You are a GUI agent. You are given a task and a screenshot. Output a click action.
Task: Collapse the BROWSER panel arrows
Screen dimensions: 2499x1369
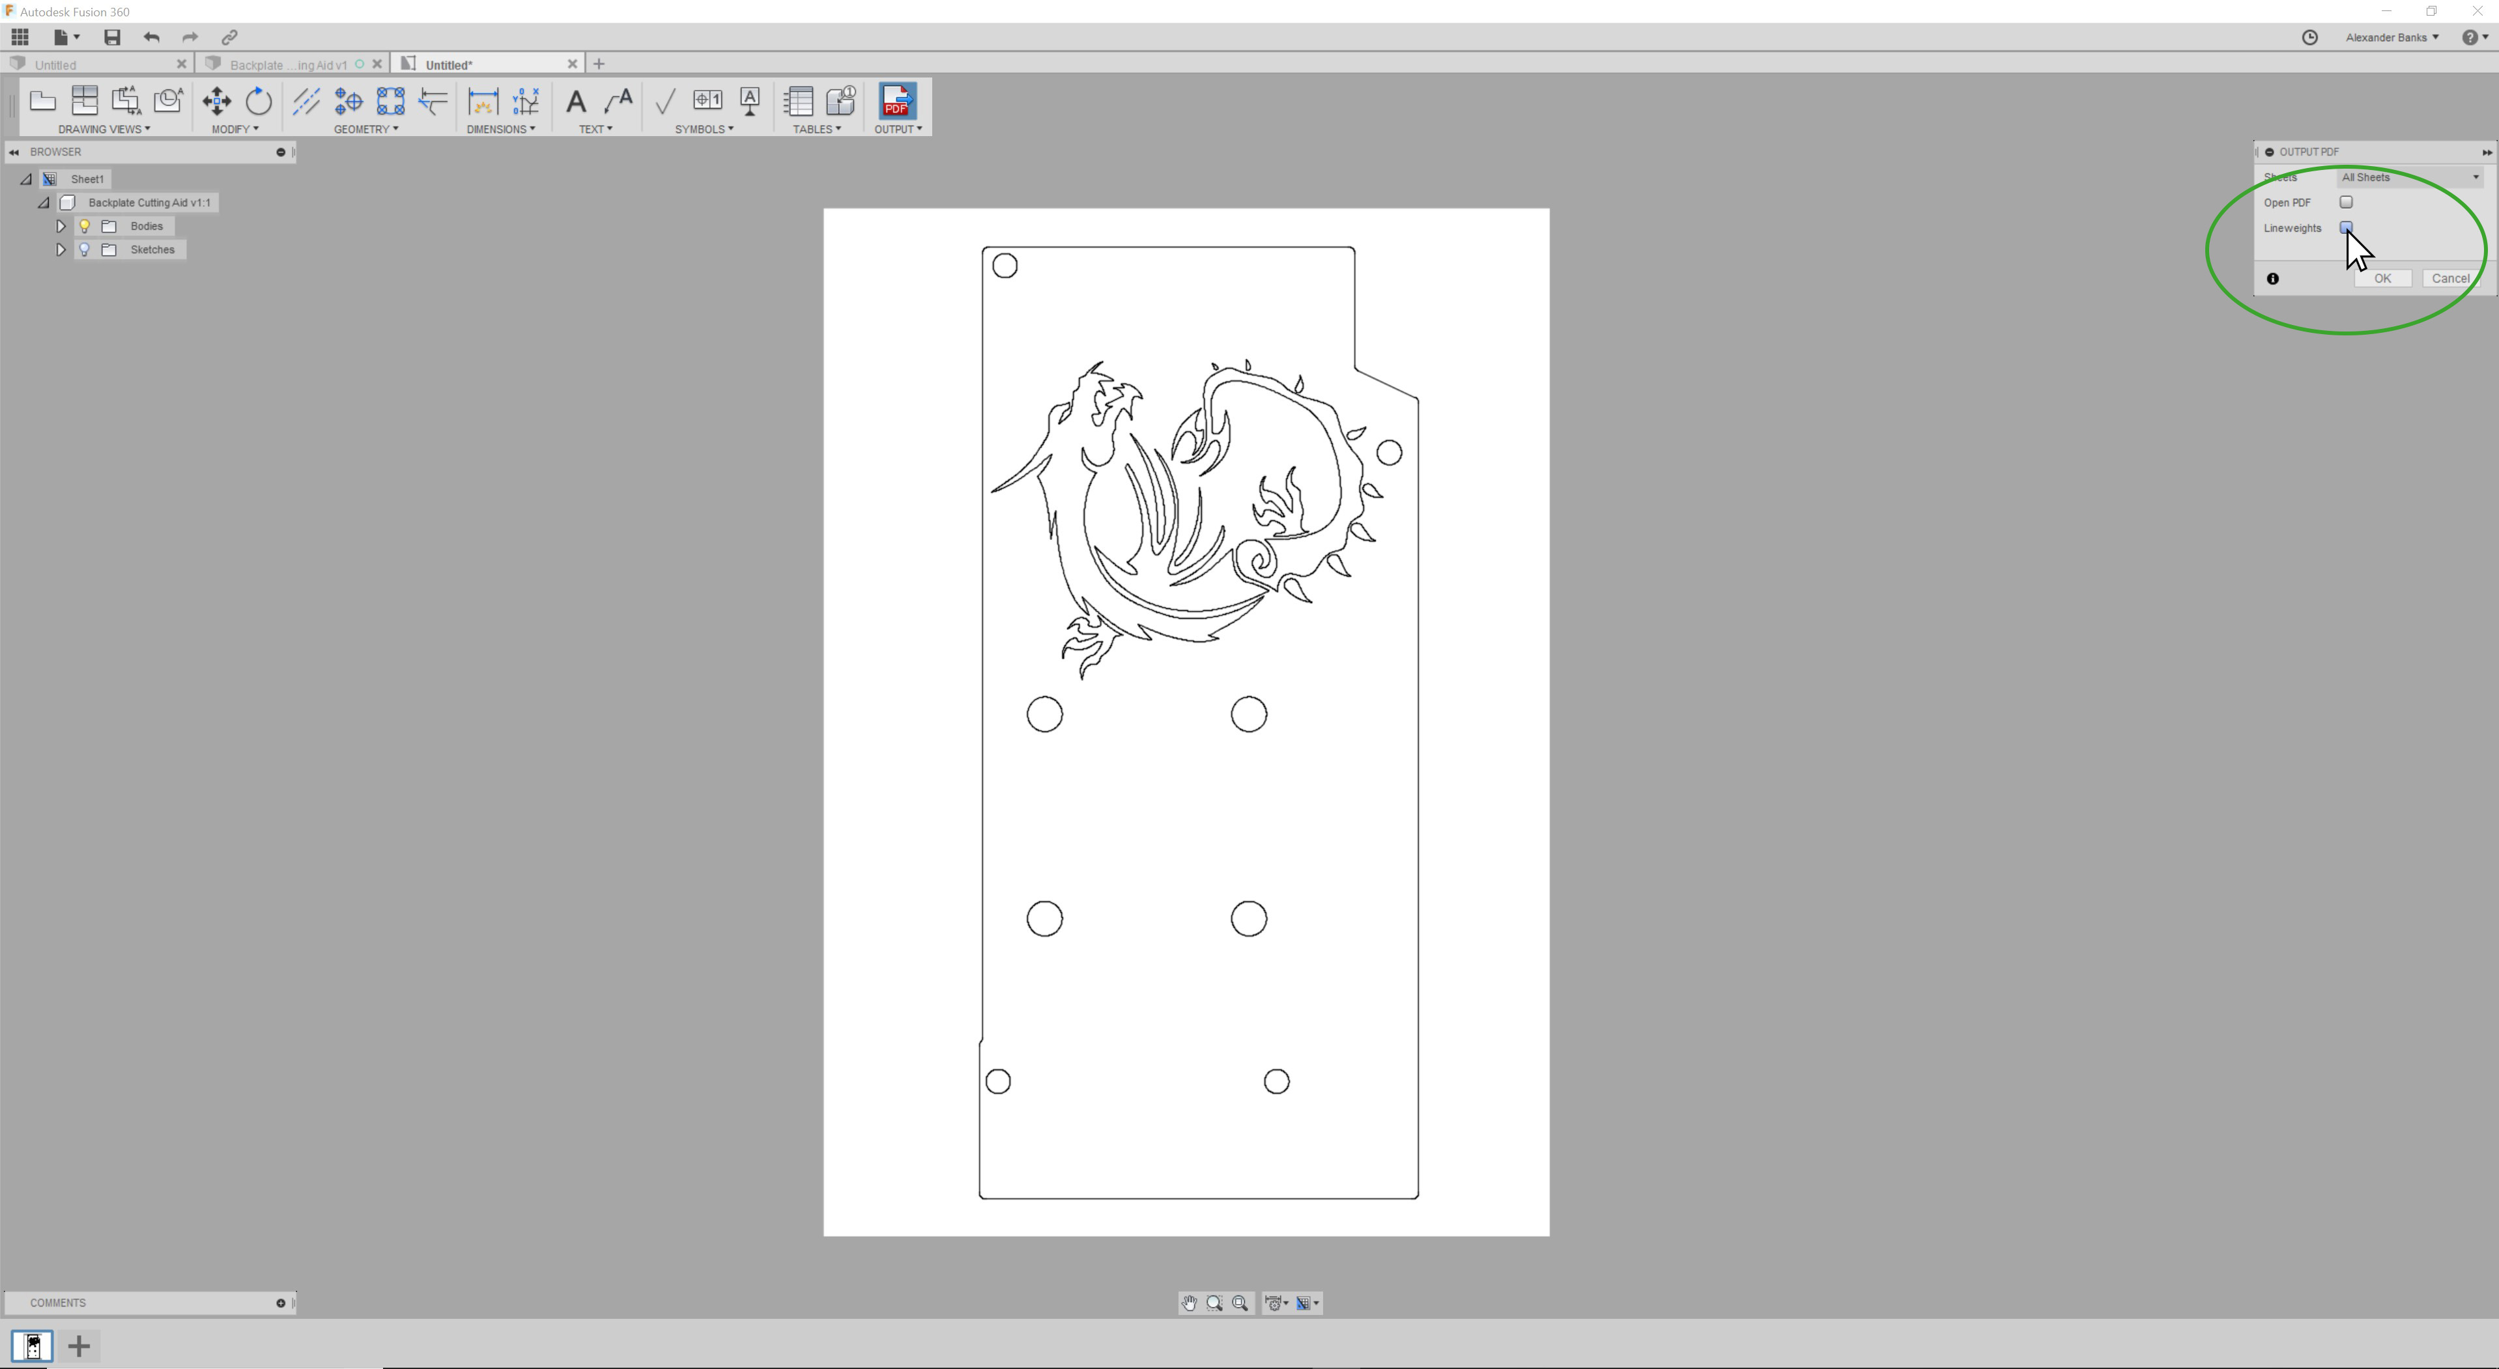coord(14,152)
